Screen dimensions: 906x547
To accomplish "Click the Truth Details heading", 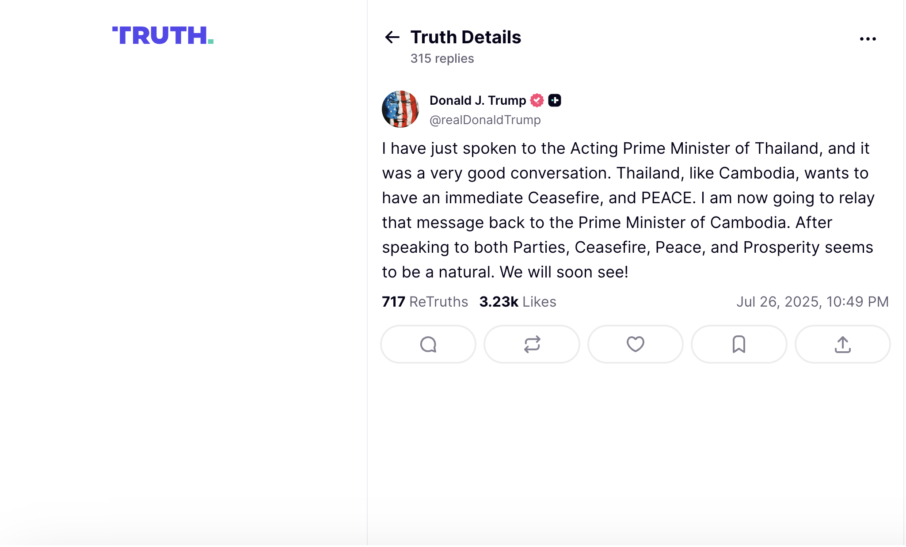I will pyautogui.click(x=465, y=37).
